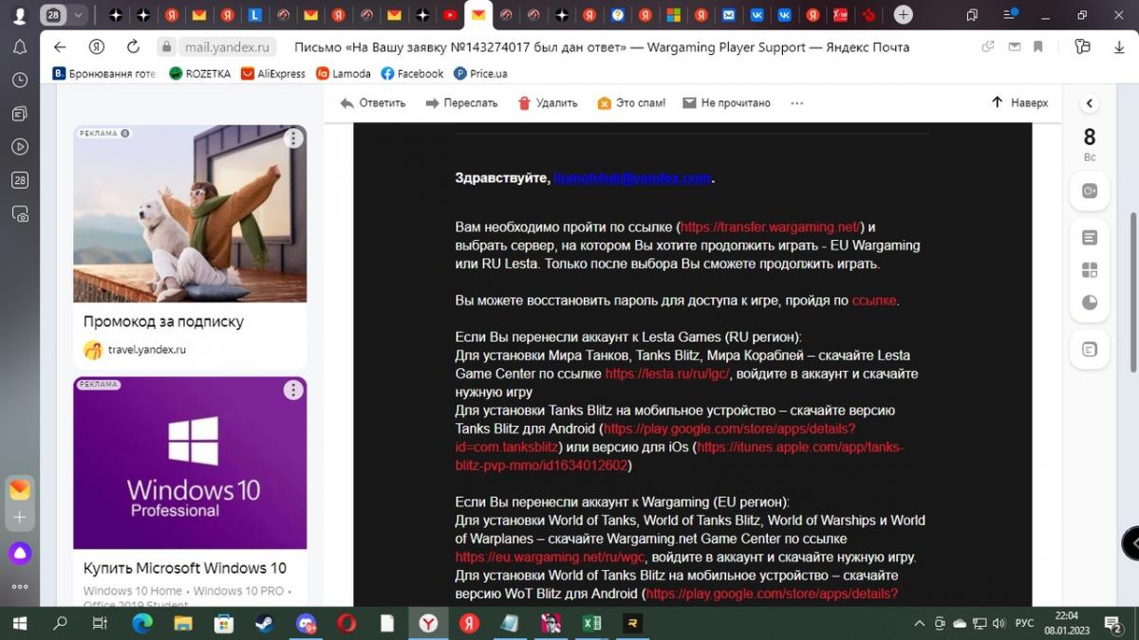Switch to the YouTube tab
This screenshot has width=1139, height=640.
(x=450, y=15)
